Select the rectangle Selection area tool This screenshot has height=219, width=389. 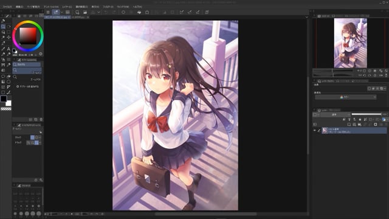pos(9,32)
